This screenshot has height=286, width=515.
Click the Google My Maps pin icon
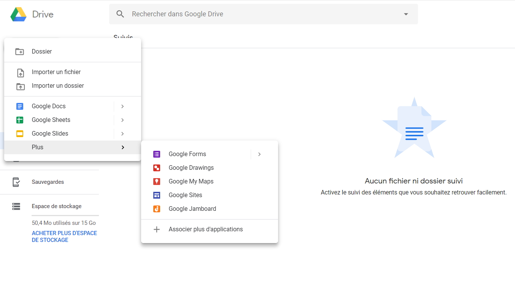[x=157, y=182]
